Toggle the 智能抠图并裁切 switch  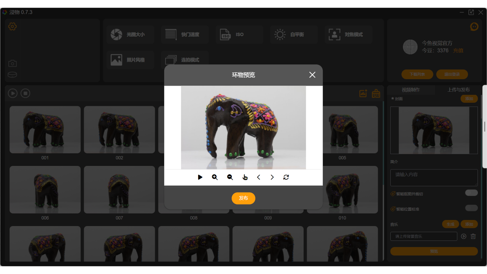(471, 193)
